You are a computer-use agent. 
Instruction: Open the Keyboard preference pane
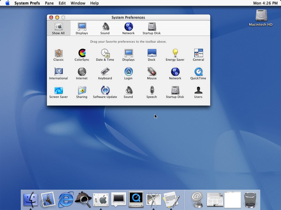click(105, 74)
